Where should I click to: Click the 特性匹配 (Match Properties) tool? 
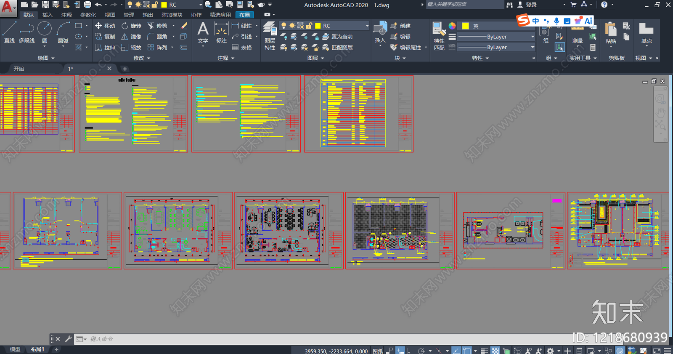(x=439, y=36)
